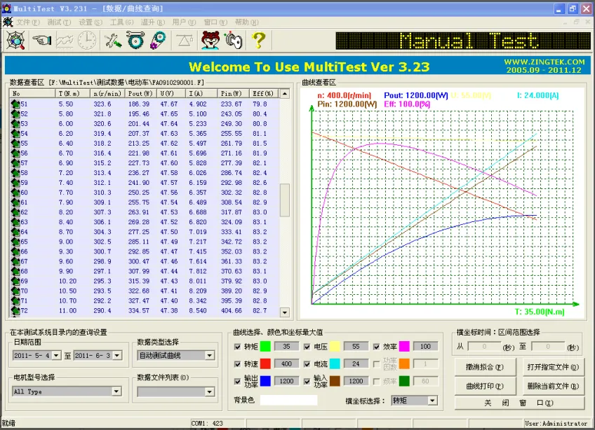Toggle the 转速 speed curve checkbox
Screen dimensions: 595x430
point(238,364)
